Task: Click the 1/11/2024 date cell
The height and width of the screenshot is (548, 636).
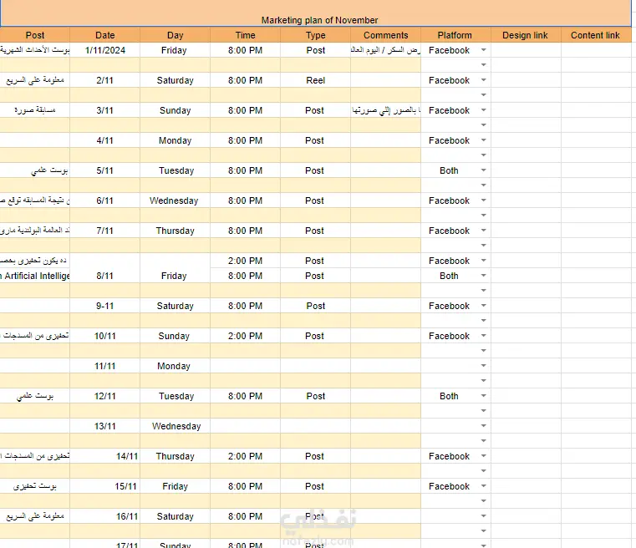Action: click(105, 50)
